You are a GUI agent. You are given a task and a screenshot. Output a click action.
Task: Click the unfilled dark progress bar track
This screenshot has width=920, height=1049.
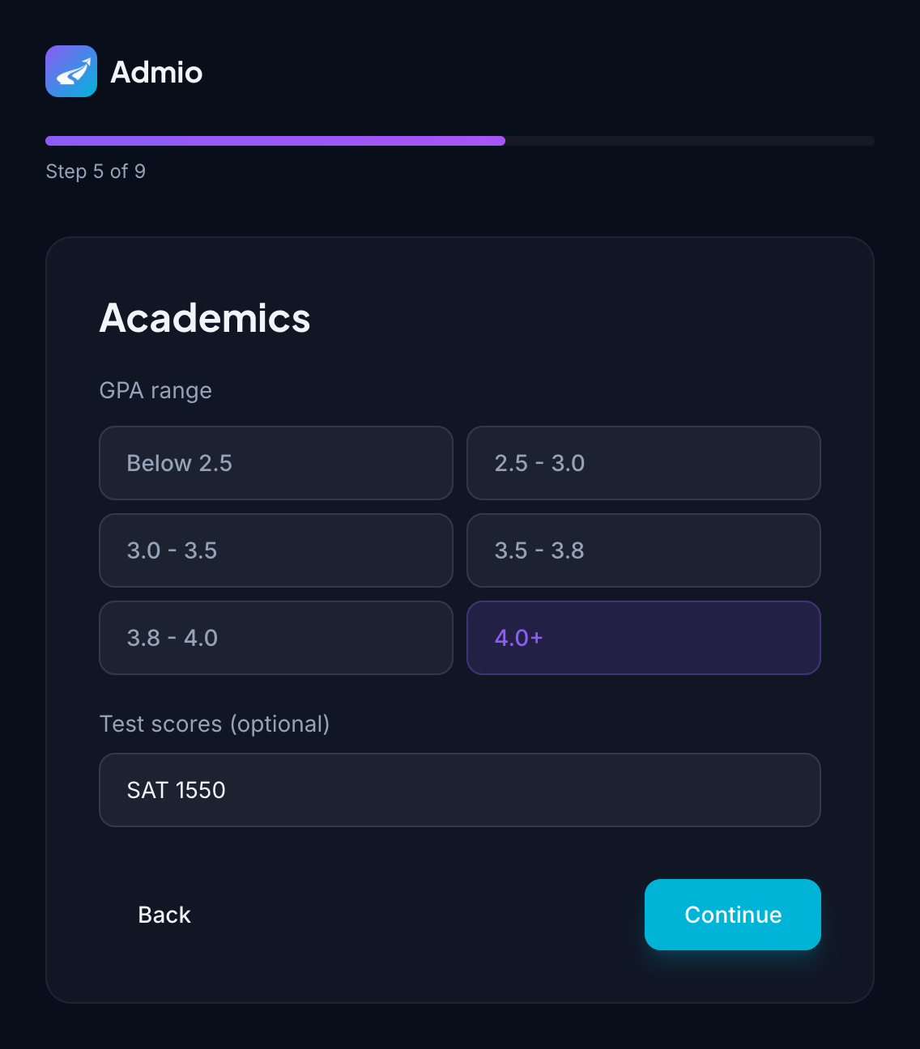(690, 141)
